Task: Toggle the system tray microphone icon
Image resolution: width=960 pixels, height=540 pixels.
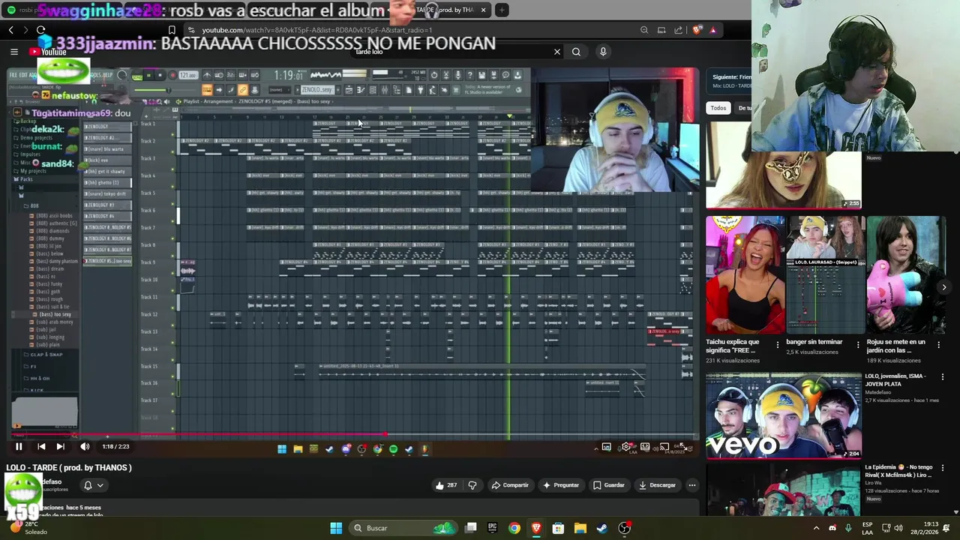Action: pyautogui.click(x=850, y=528)
